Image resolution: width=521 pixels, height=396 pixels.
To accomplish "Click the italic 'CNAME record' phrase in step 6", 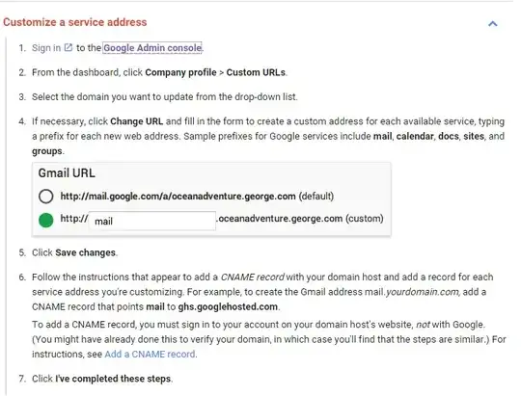I will pyautogui.click(x=253, y=277).
